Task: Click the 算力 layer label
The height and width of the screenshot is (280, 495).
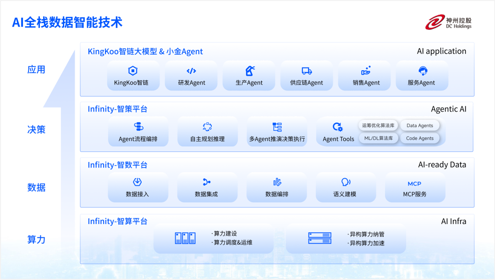Action: coord(36,240)
